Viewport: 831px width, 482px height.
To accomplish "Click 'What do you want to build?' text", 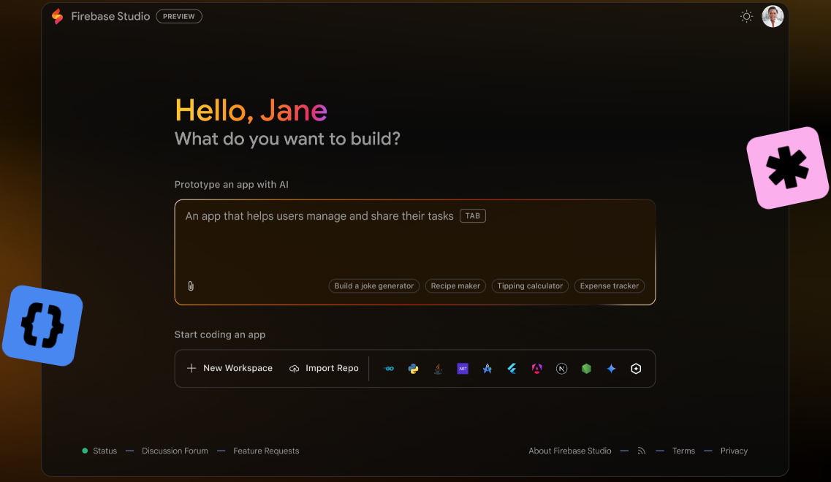I will [x=287, y=139].
